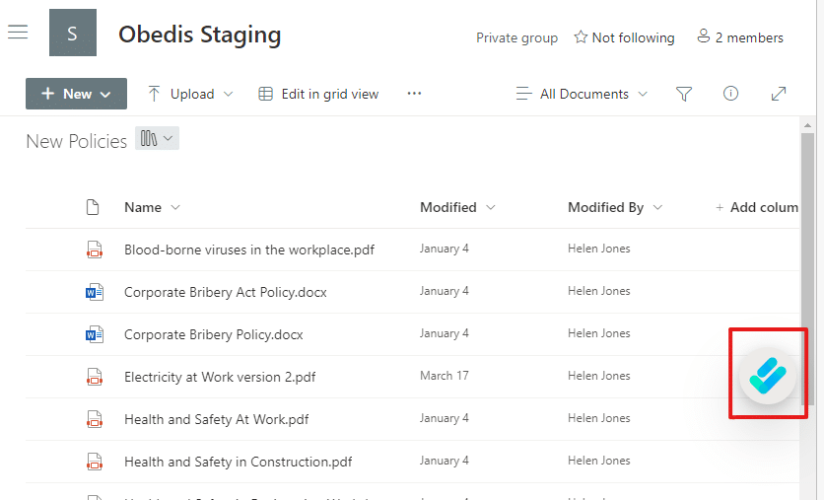This screenshot has height=500, width=824.
Task: Click the PDF icon for Blood-borne viruses file
Action: coord(94,250)
